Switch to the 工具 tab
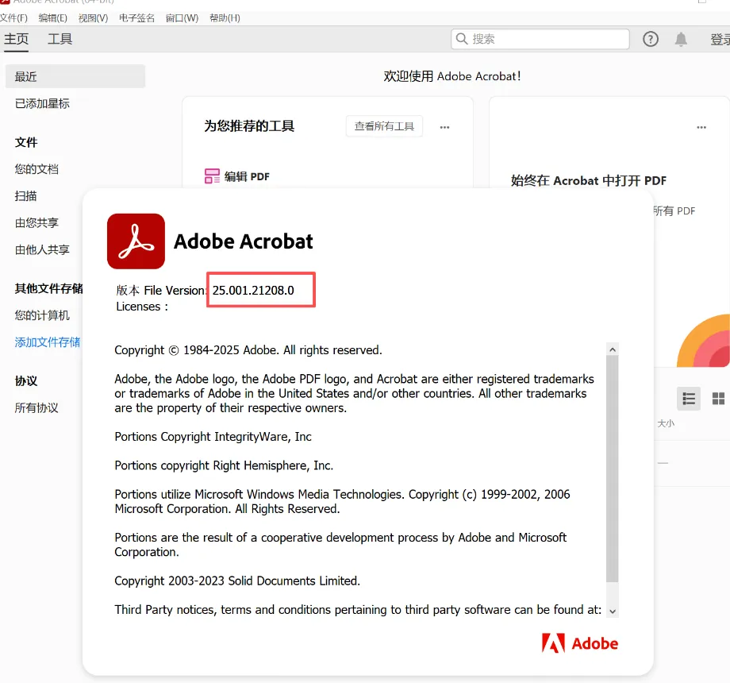Viewport: 730px width, 683px height. 60,39
